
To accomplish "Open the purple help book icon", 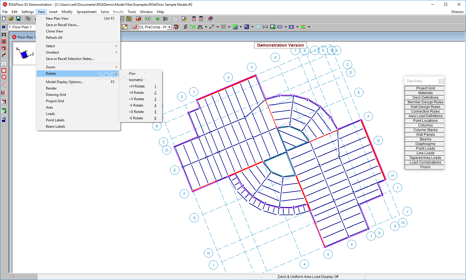I will [210, 19].
